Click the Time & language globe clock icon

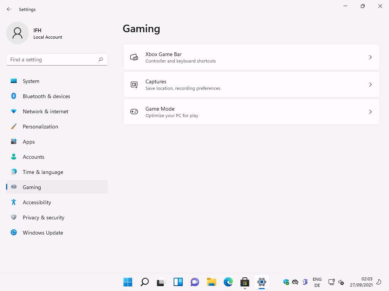coord(14,172)
